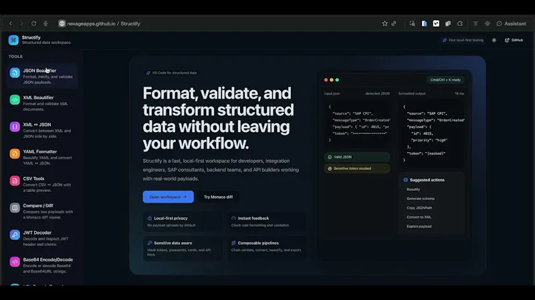
Task: Click the microphone icon in browser toolbar
Action: 45,23
